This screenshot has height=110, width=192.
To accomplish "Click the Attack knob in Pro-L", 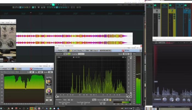I will 171,100.
